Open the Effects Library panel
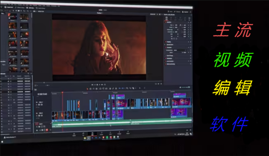This screenshot has width=269, height=156. pyautogui.click(x=20, y=8)
